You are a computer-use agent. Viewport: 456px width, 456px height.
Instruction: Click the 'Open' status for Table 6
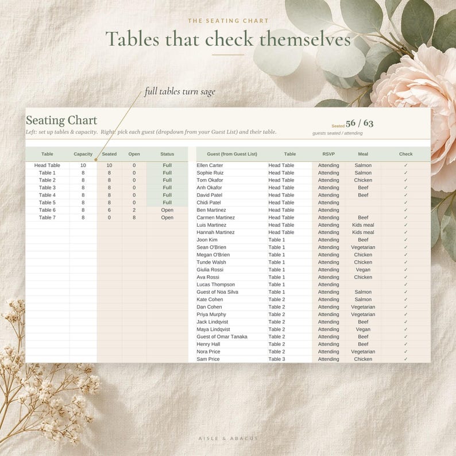coord(167,210)
